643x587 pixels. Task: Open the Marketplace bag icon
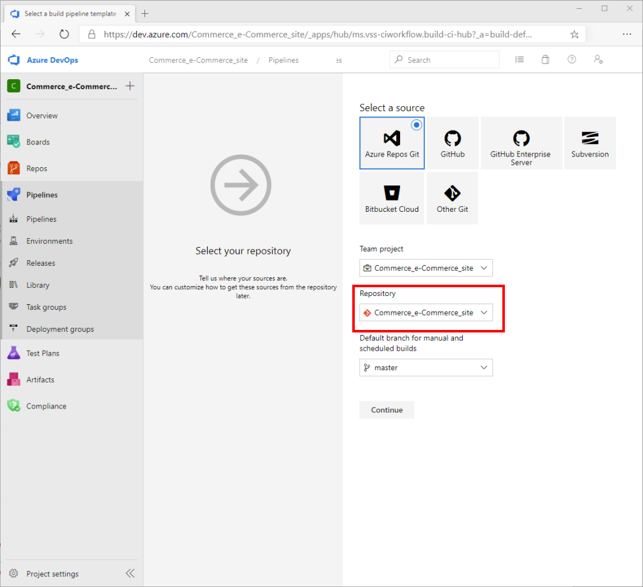pos(545,59)
